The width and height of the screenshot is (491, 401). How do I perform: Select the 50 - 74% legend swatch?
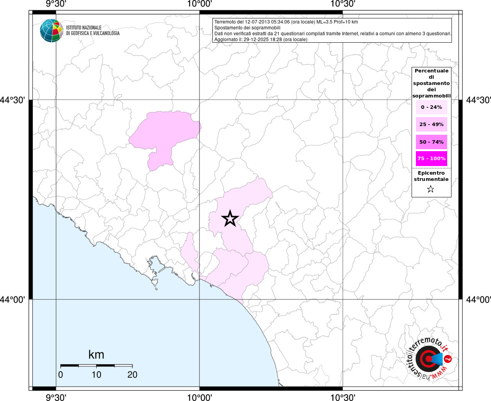coord(432,142)
